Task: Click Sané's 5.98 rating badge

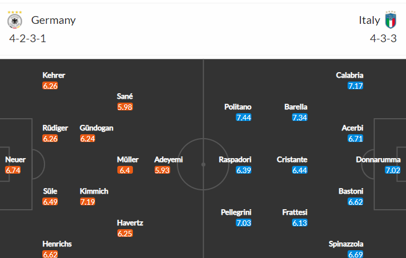Action: (125, 107)
